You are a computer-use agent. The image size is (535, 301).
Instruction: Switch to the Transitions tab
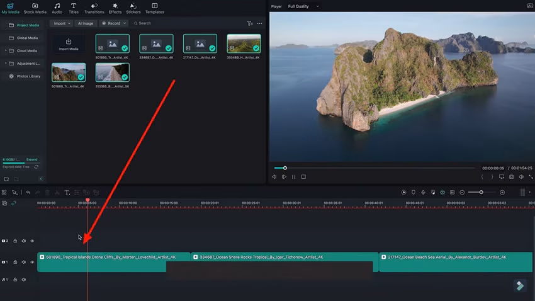[94, 8]
